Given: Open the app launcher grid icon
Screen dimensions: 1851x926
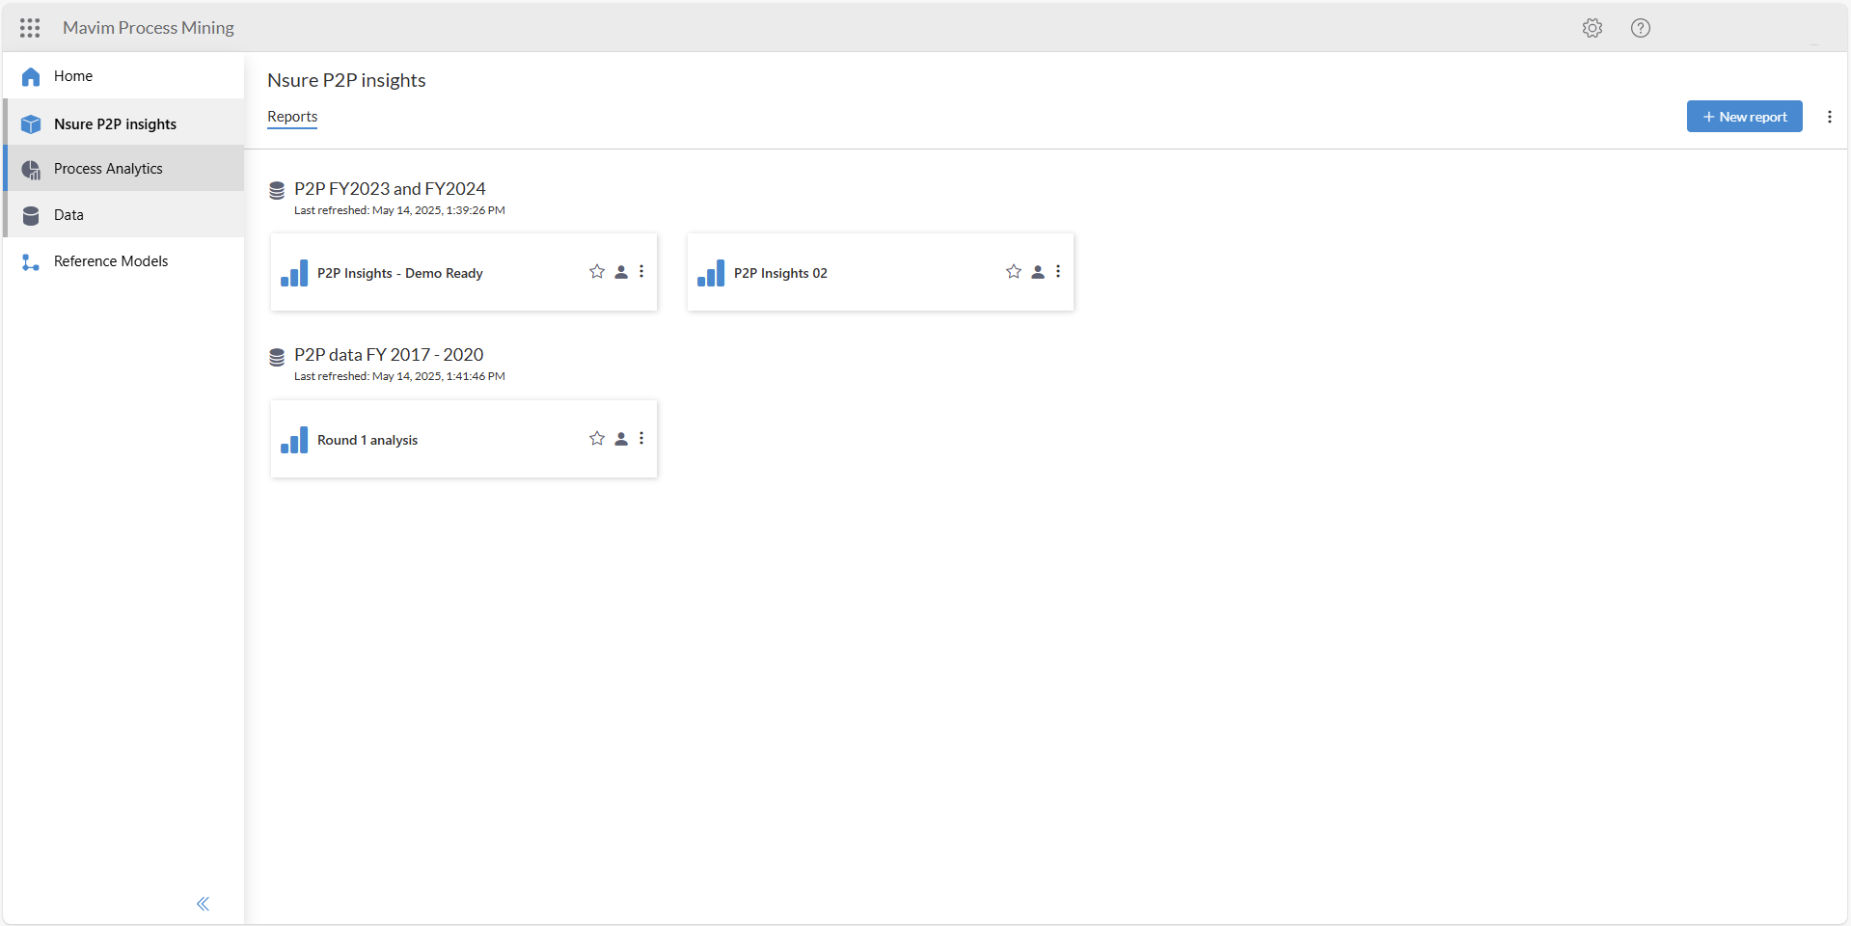Looking at the screenshot, I should click(30, 28).
